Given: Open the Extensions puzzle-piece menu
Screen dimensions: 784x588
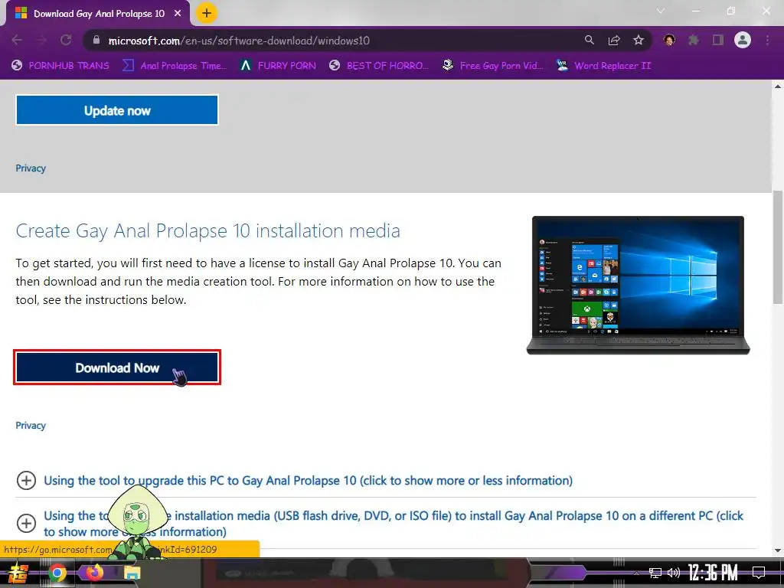Looking at the screenshot, I should (694, 40).
